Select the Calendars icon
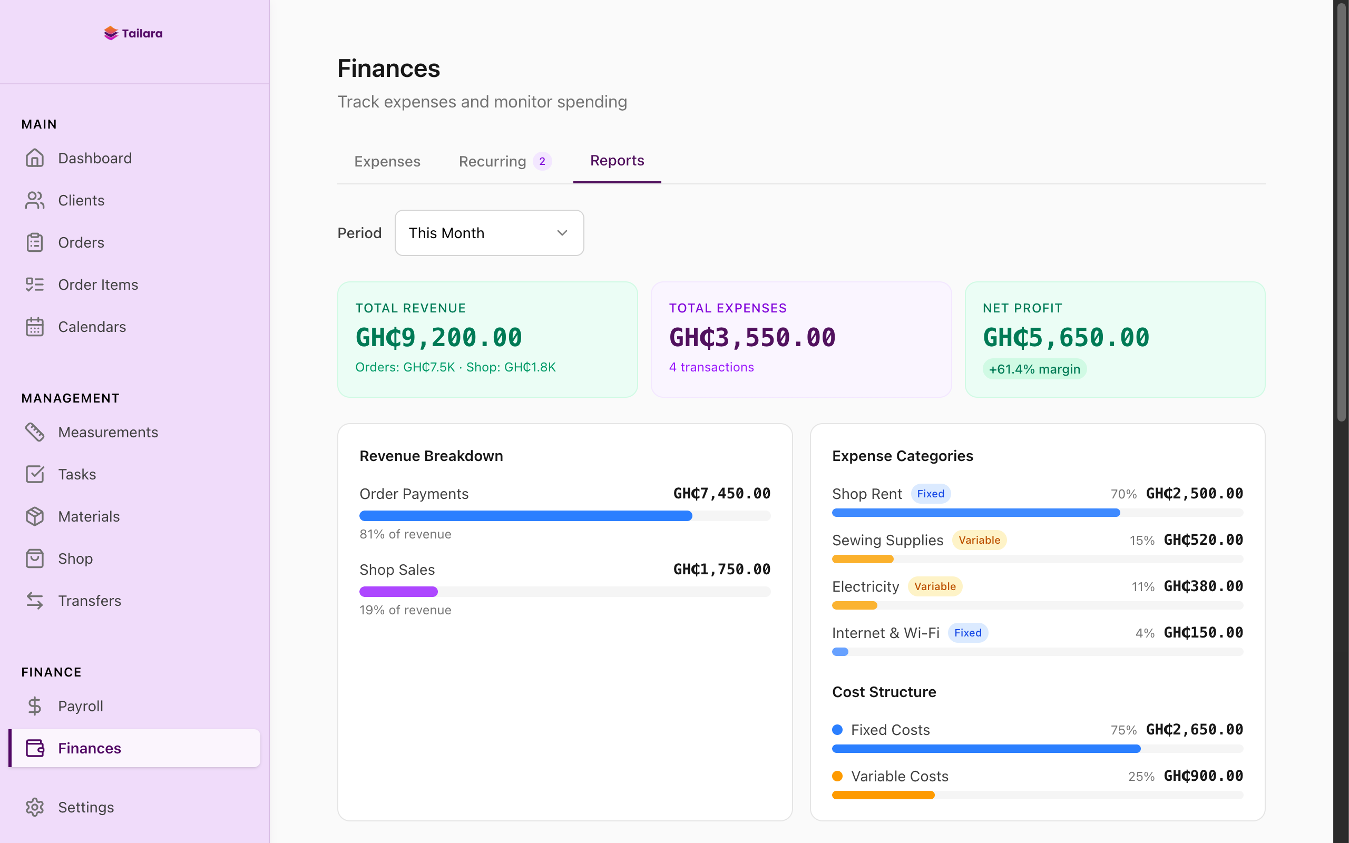This screenshot has width=1349, height=843. click(x=35, y=327)
